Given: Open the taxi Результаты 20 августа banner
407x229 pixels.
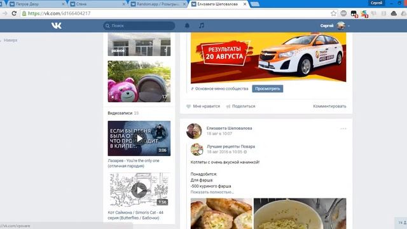Looking at the screenshot, I should tap(268, 58).
